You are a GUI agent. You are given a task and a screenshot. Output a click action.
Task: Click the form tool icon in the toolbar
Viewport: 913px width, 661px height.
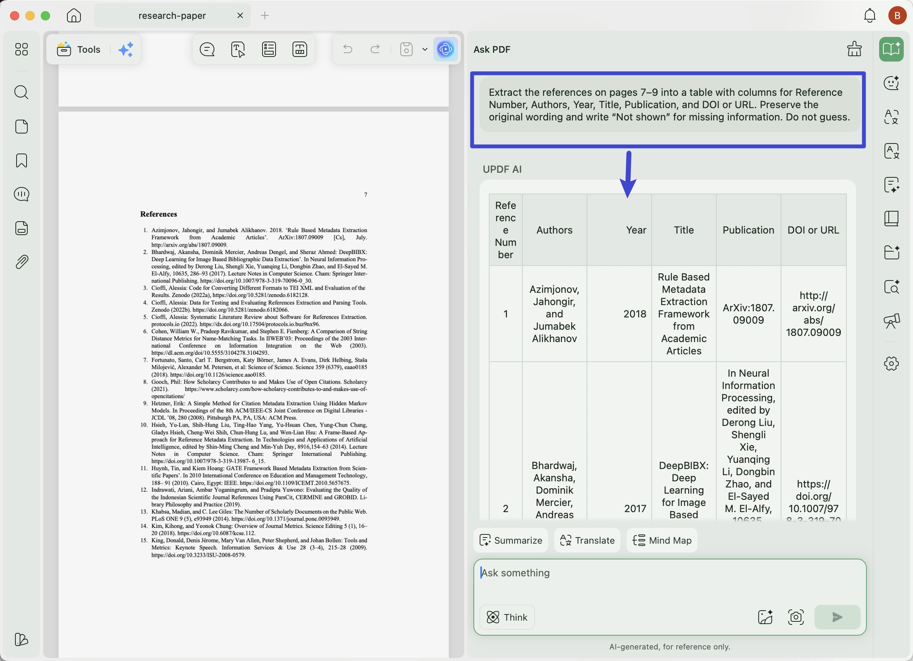[x=269, y=50]
